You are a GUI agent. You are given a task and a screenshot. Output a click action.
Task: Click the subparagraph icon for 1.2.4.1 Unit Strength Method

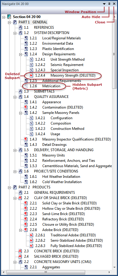coord(31,59)
